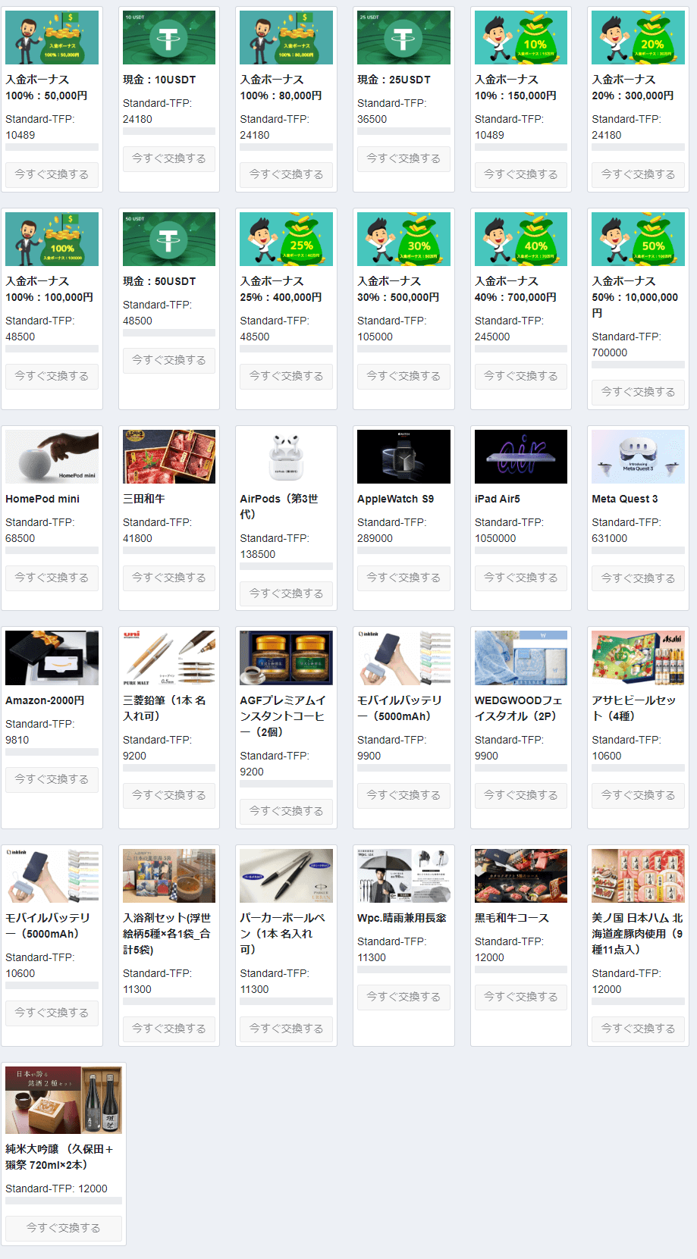The height and width of the screenshot is (1259, 697).
Task: Exchange now for the 9900 TFP mobile battery
Action: [x=403, y=795]
